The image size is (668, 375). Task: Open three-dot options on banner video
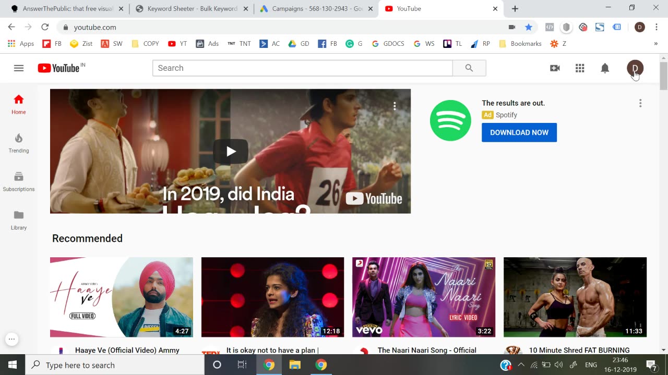[395, 106]
